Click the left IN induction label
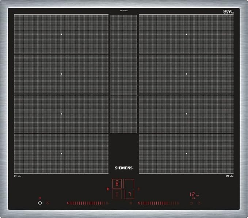The width and height of the screenshot is (248, 218). [18, 176]
